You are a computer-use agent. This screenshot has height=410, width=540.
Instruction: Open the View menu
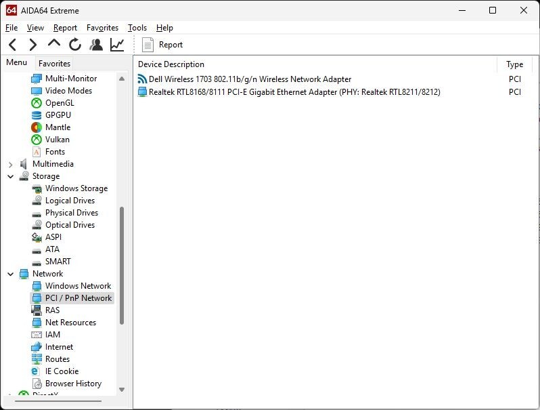[x=35, y=28]
